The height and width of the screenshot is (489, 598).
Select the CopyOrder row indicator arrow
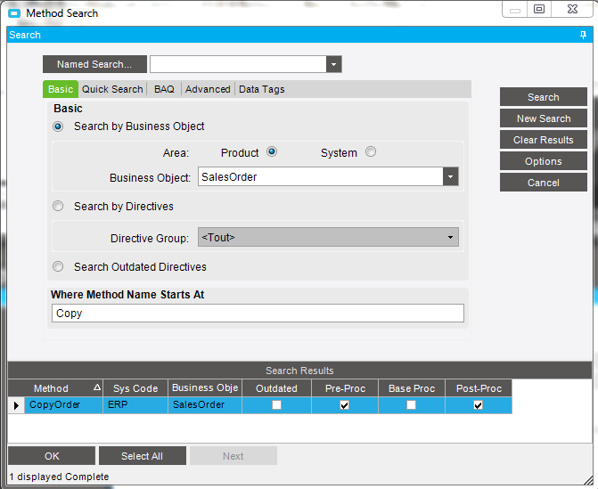coord(16,405)
